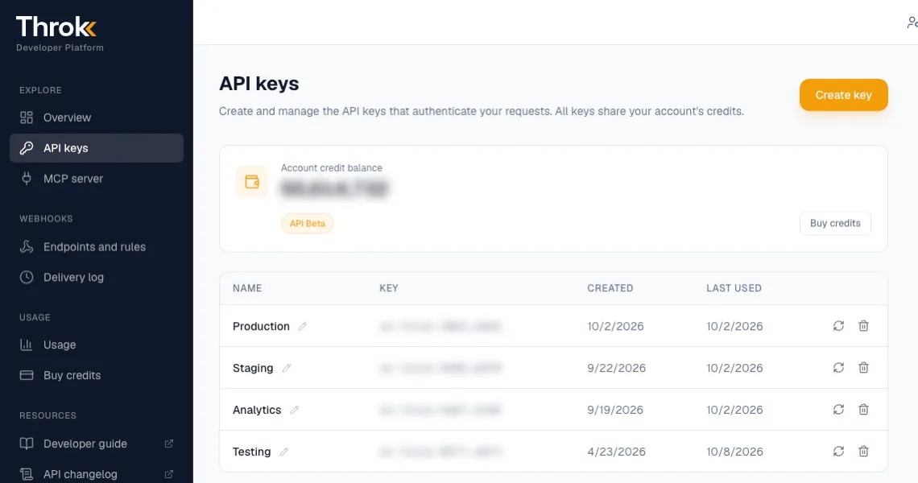Click the Create key button
918x483 pixels.
tap(844, 95)
